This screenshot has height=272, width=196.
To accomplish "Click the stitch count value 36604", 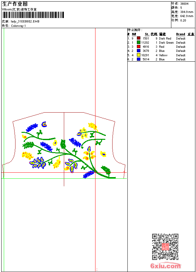I will coord(184,4).
